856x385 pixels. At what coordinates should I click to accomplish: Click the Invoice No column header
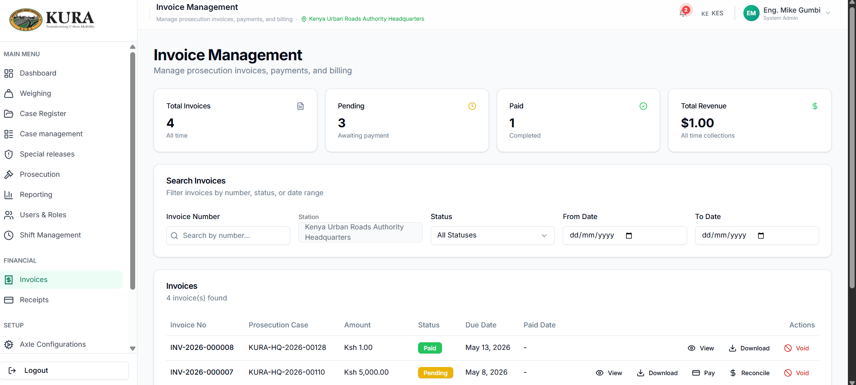(188, 325)
